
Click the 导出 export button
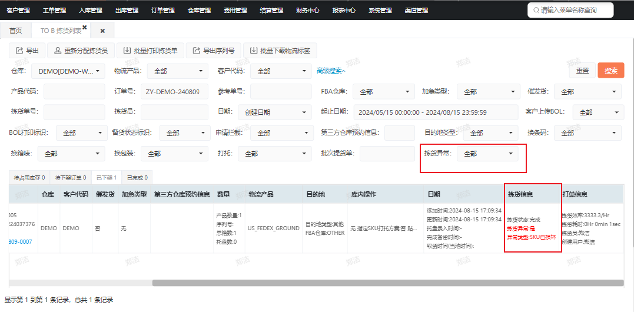pyautogui.click(x=27, y=51)
